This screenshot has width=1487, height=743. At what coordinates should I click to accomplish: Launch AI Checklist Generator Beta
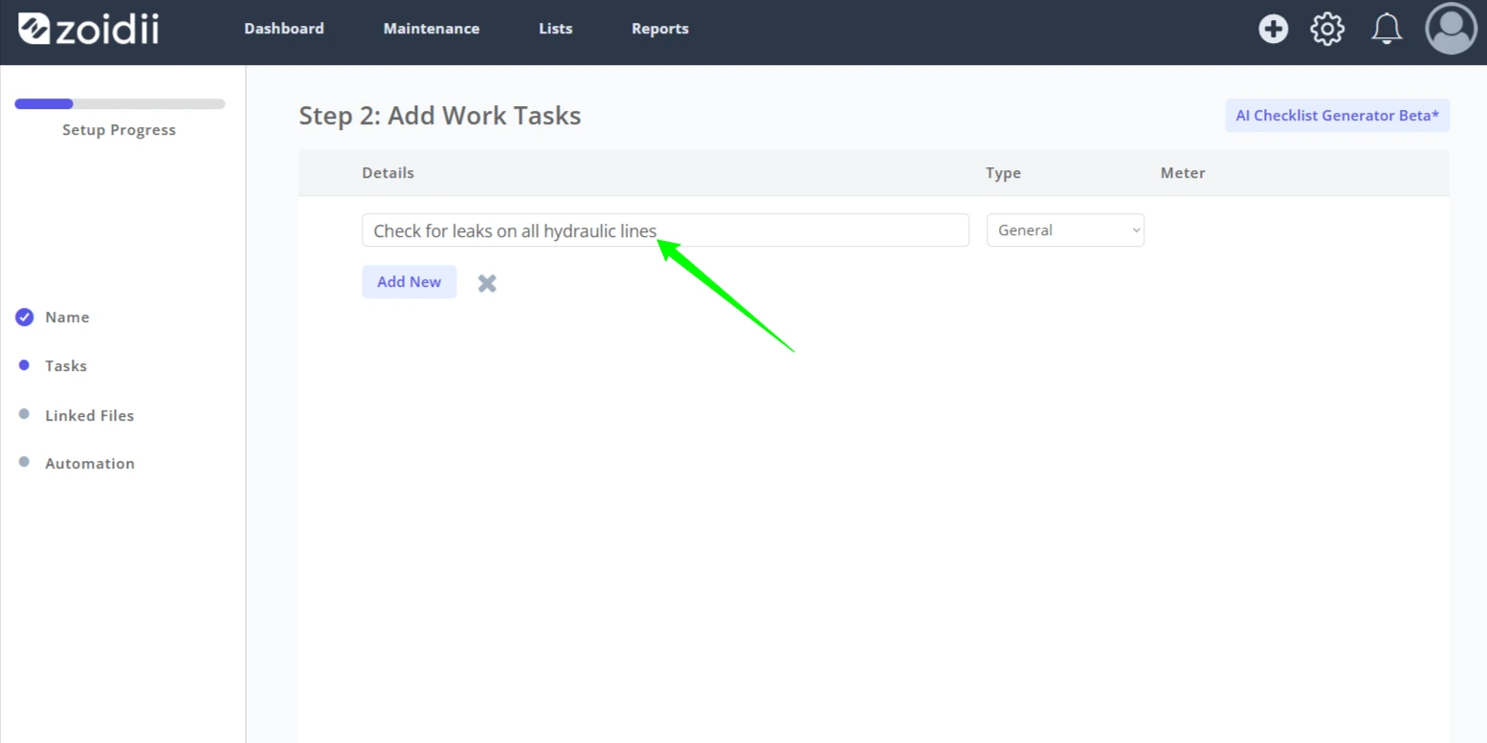click(x=1337, y=116)
